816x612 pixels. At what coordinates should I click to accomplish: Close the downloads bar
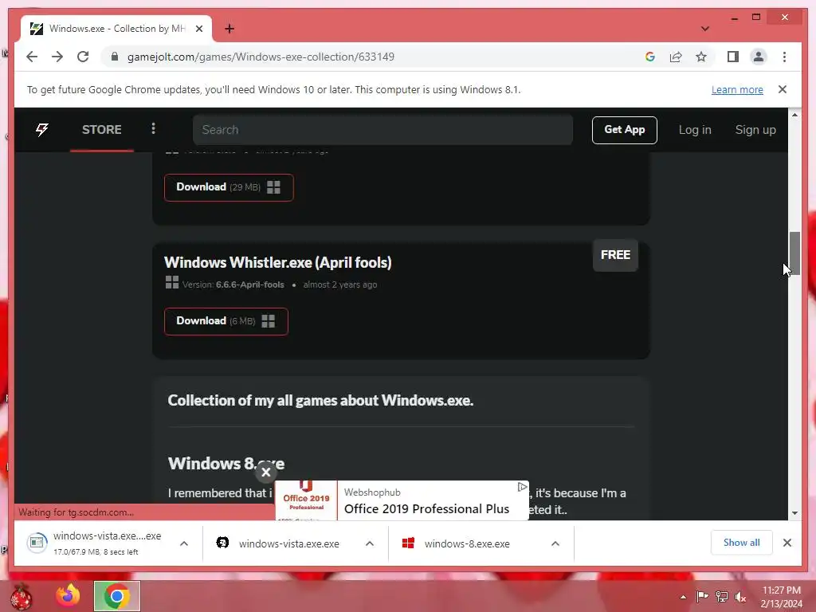coord(787,543)
